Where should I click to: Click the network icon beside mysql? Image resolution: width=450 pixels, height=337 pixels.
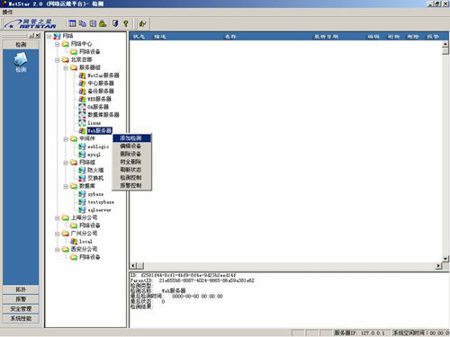click(x=82, y=155)
